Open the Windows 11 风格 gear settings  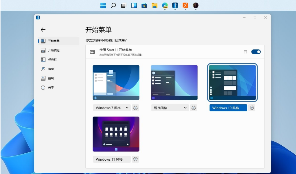[x=135, y=159]
